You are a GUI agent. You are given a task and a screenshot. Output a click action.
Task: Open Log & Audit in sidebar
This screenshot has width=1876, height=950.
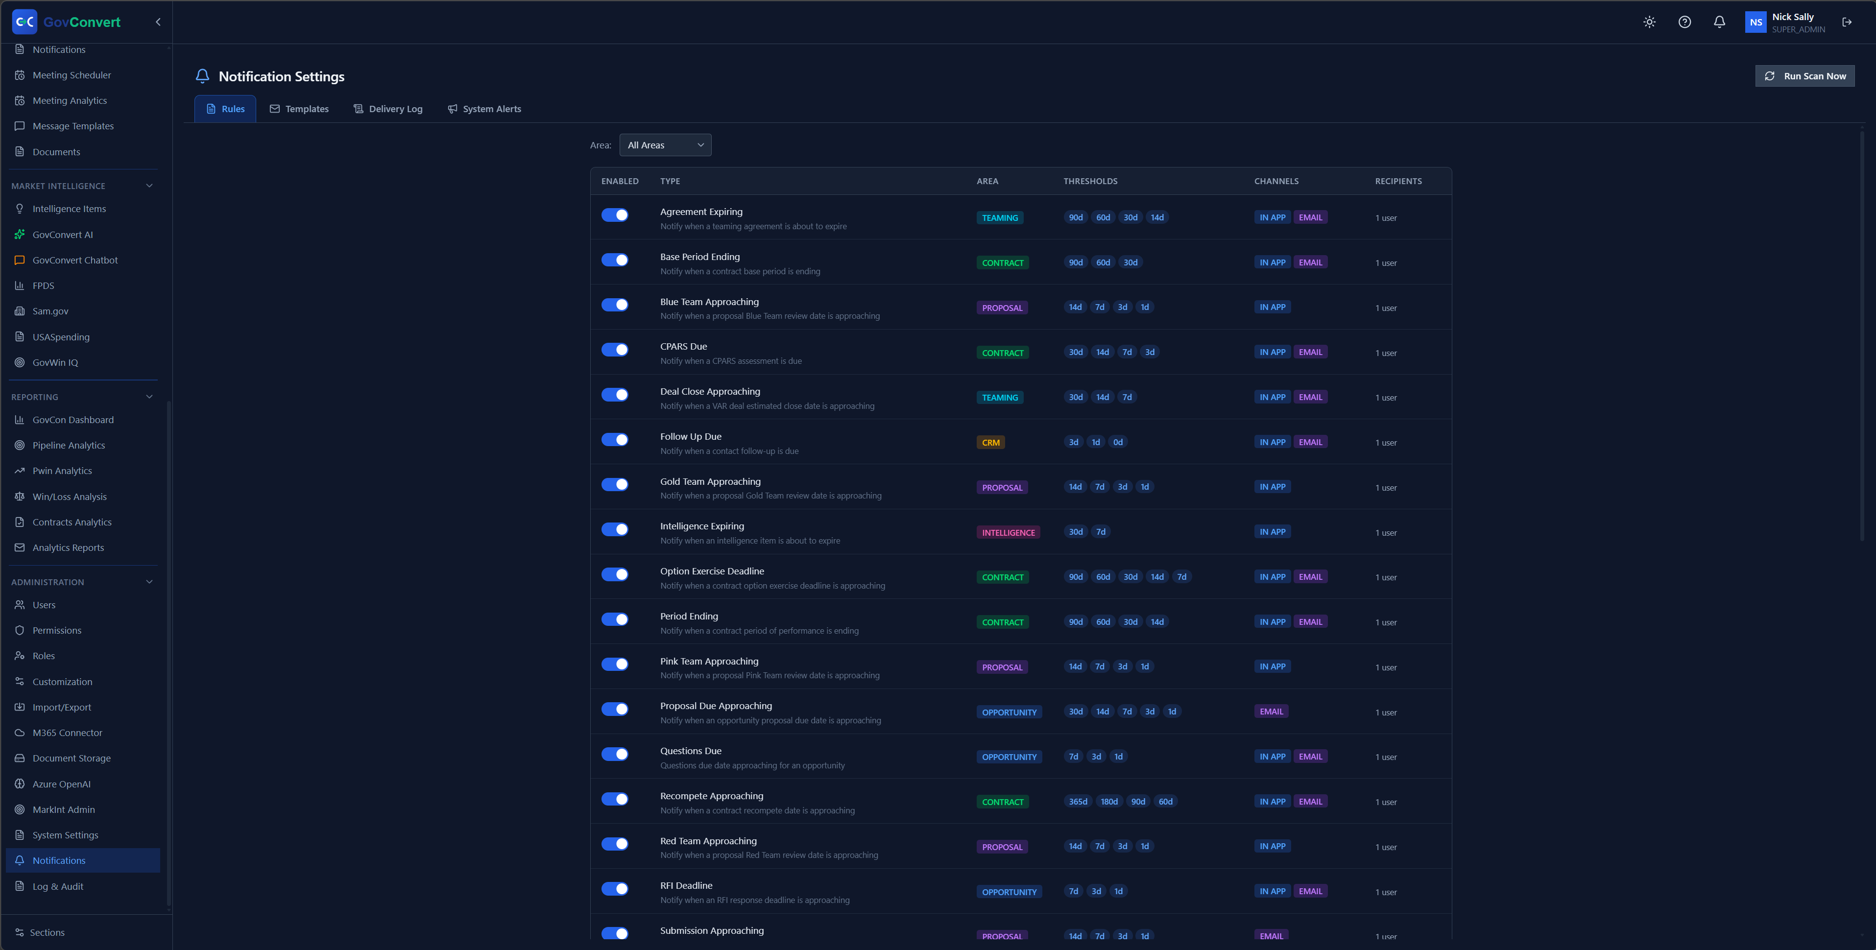pos(83,886)
